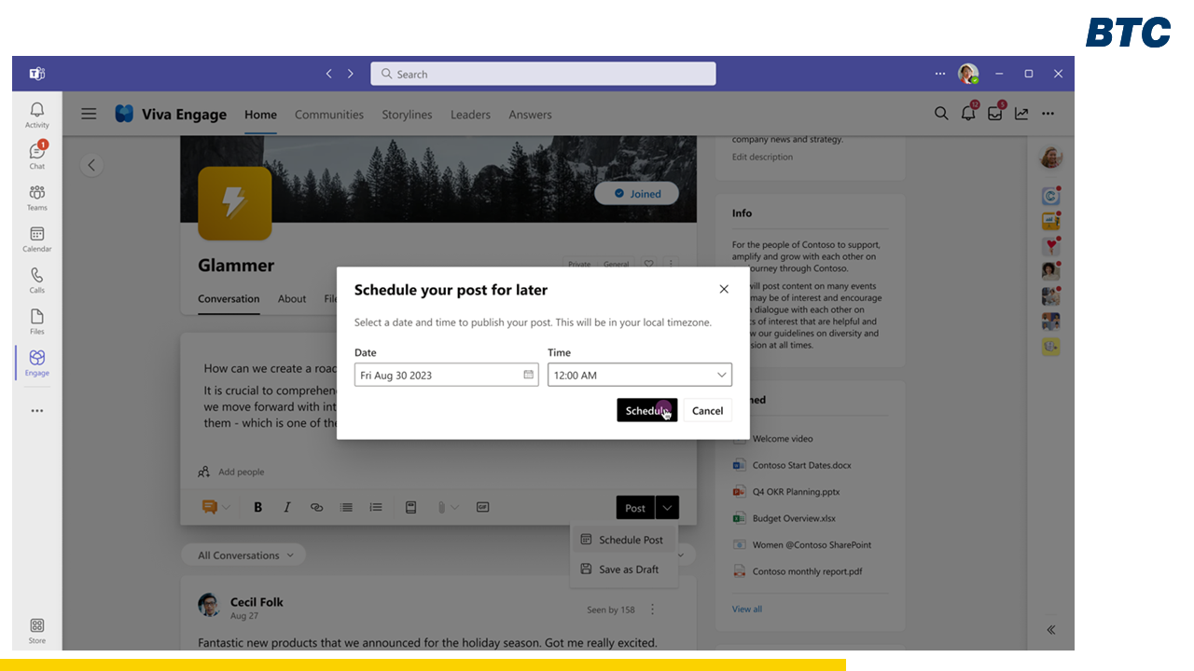Viewport: 1194px width, 671px height.
Task: Open the post type selector dropdown
Action: (x=214, y=507)
